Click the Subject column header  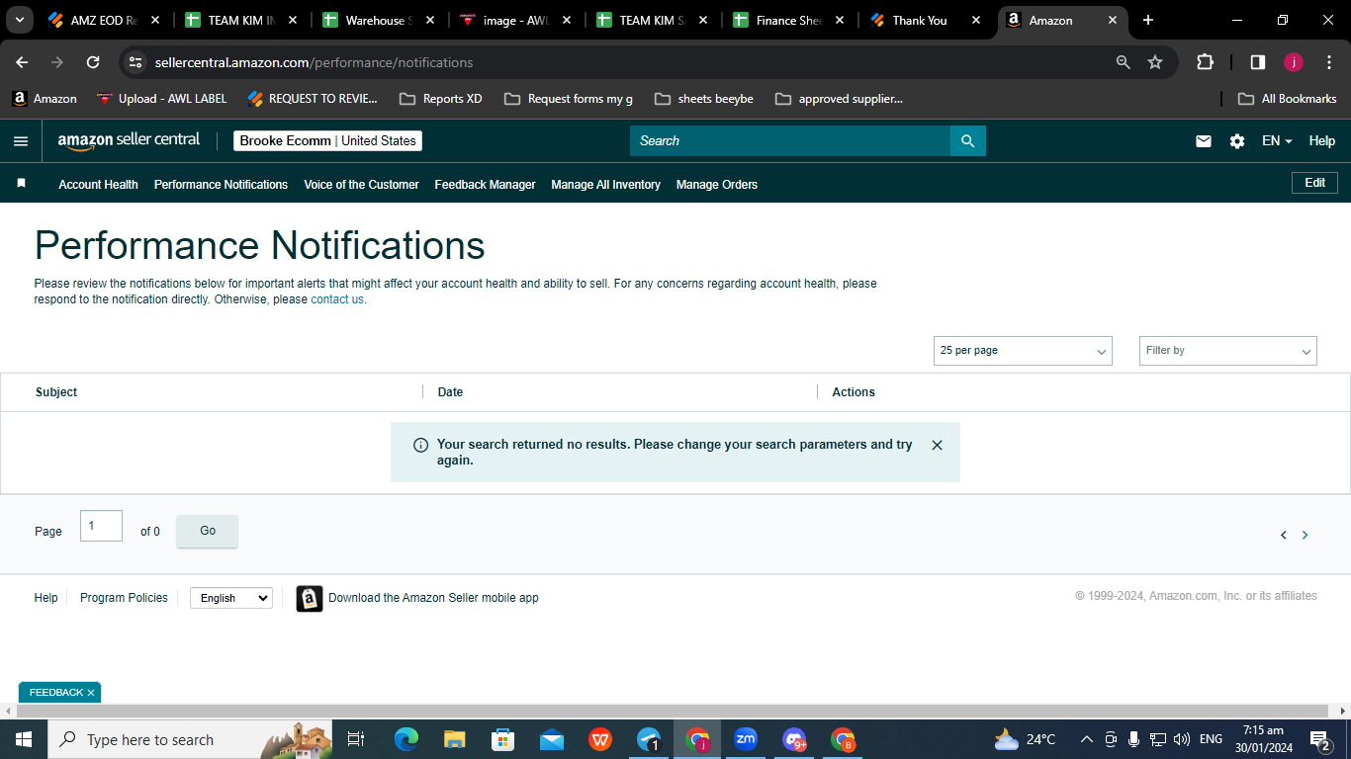[x=56, y=392]
